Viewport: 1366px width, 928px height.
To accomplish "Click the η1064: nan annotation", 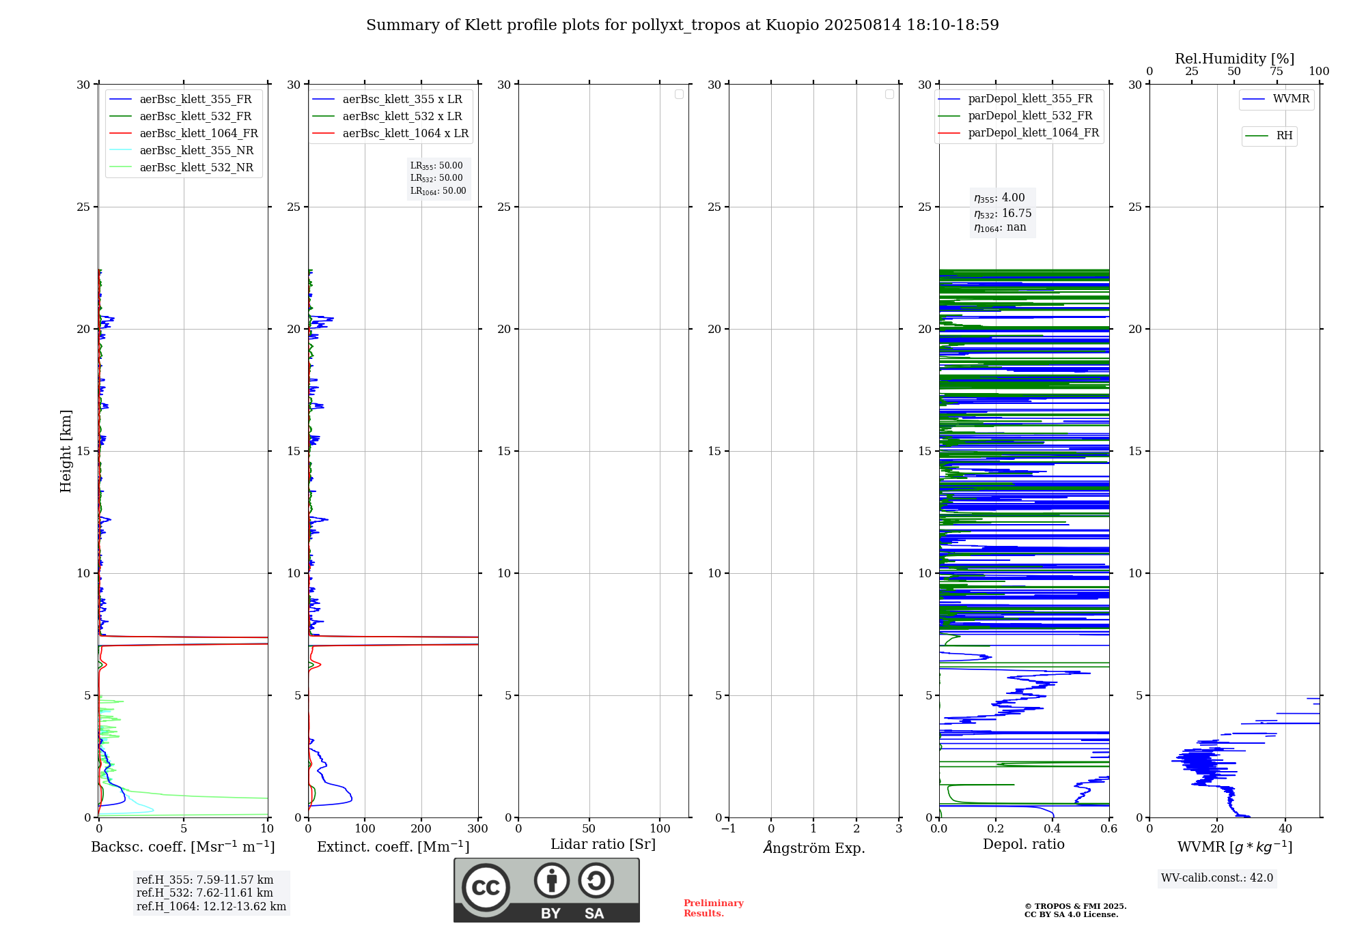I will [1000, 228].
